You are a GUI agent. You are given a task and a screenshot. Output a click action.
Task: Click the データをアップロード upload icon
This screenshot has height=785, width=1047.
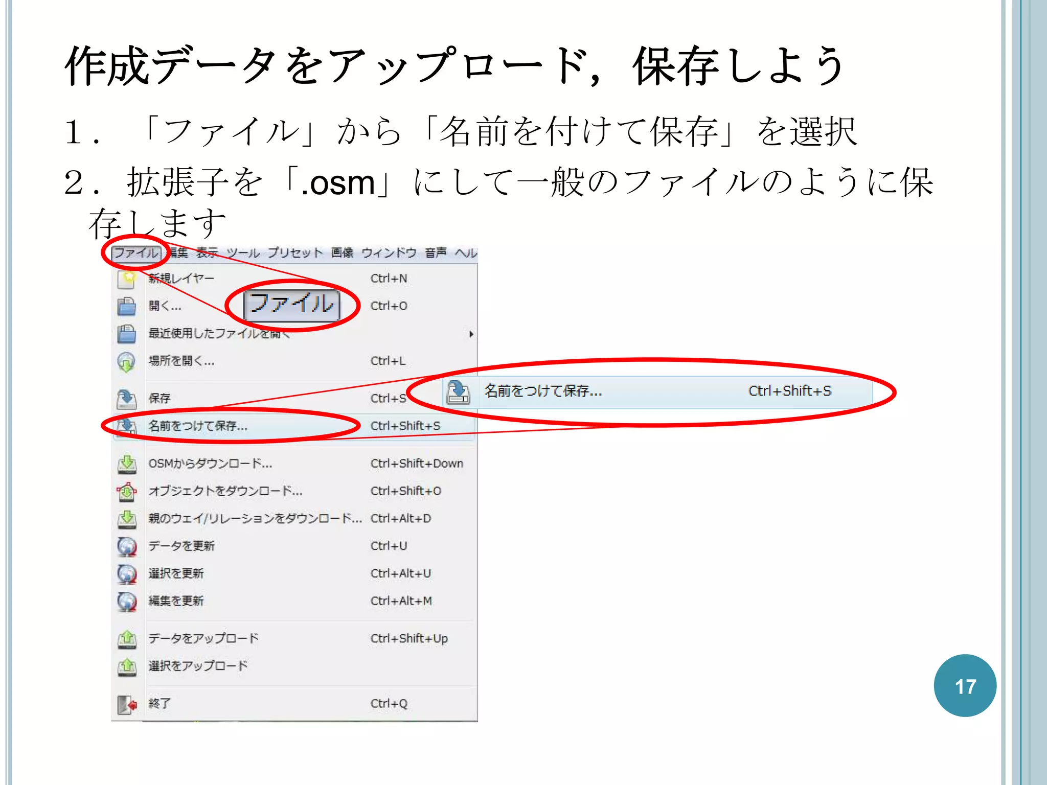coord(127,639)
